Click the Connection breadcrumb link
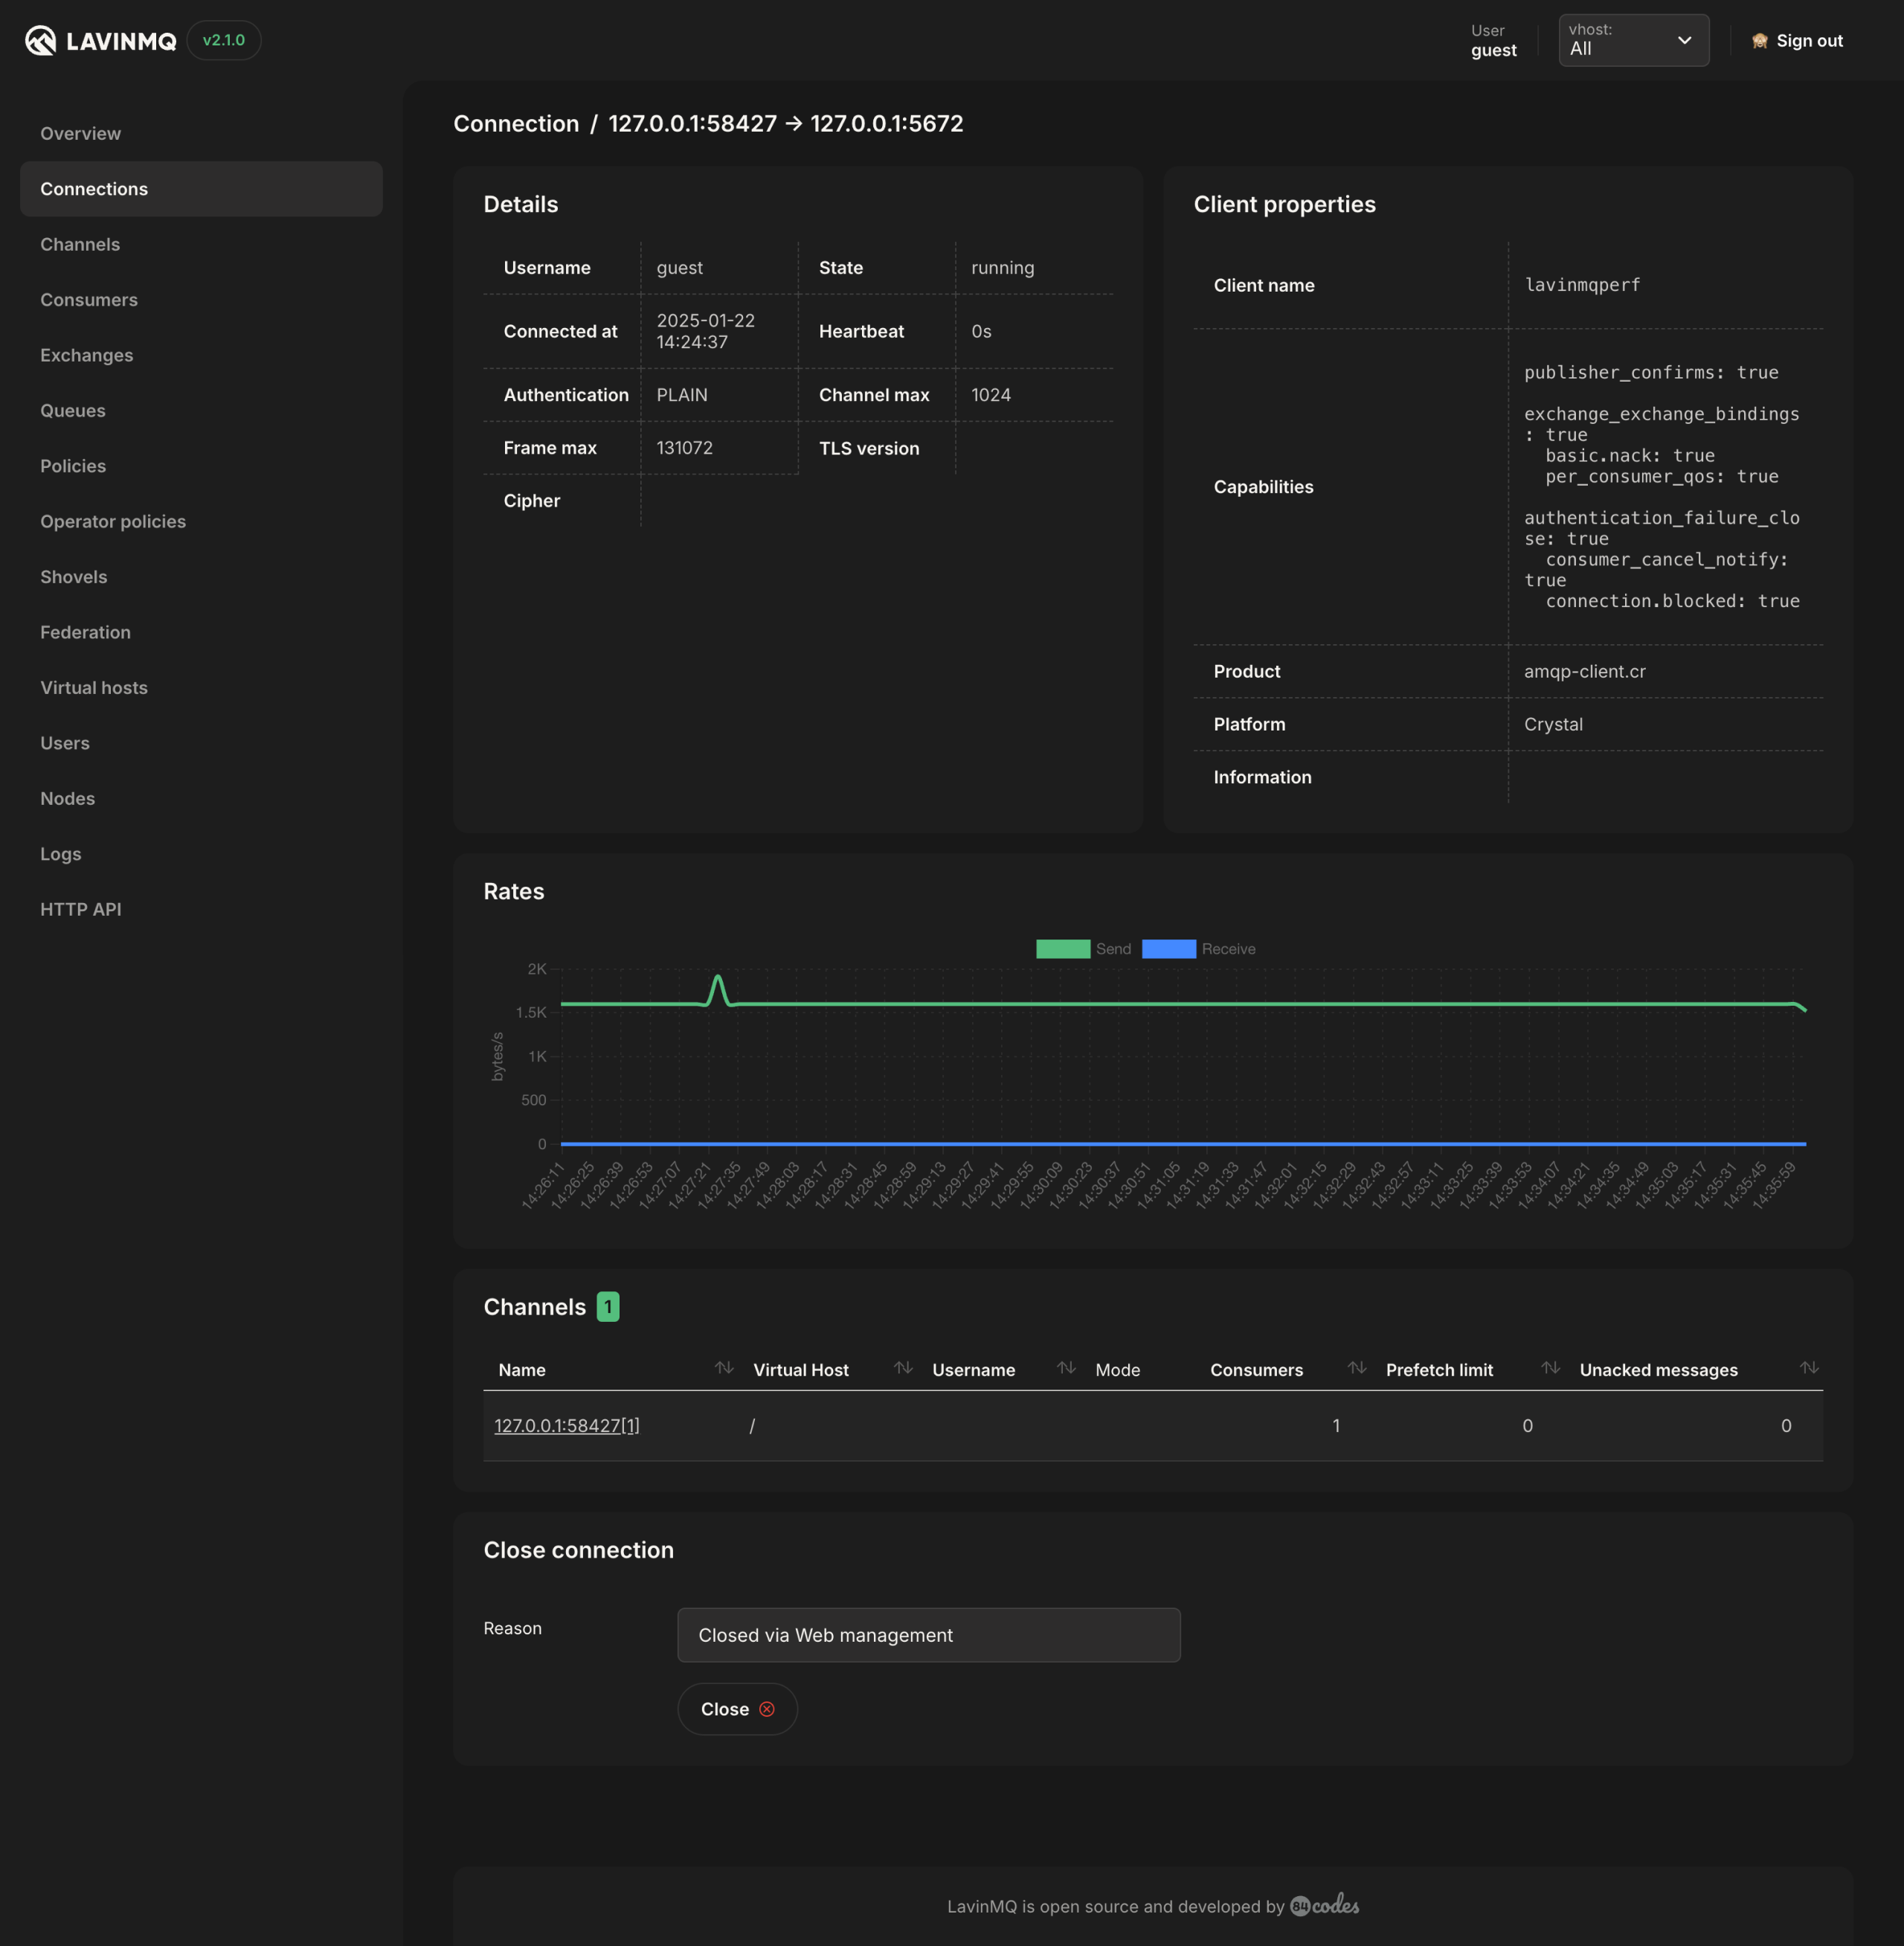Viewport: 1904px width, 1946px height. tap(516, 124)
